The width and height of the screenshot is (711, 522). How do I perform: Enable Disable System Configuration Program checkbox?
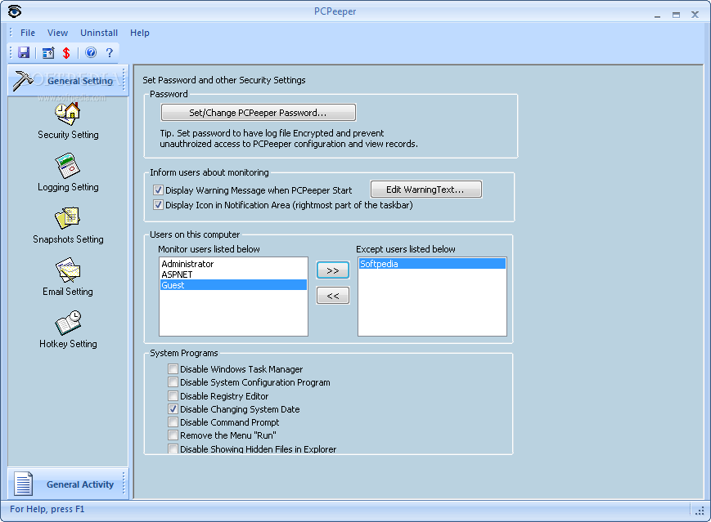[x=173, y=382]
